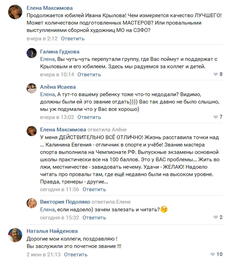The width and height of the screenshot is (229, 261).
Task: Like Алёна Исаева's comment via heart icon
Action: click(x=216, y=117)
